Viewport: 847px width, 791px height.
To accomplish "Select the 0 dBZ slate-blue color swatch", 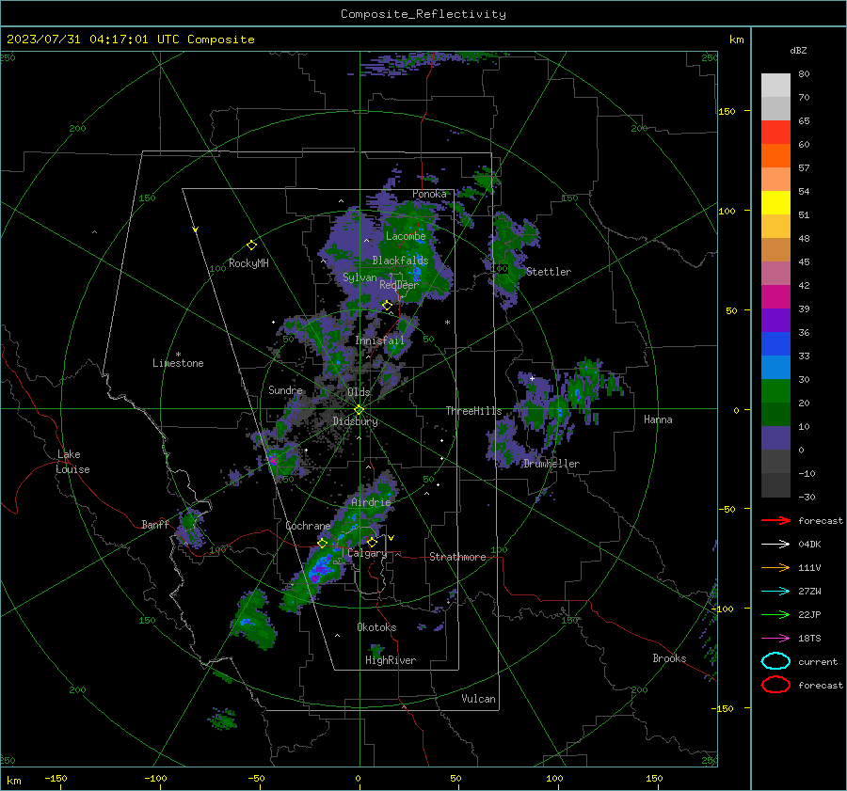I will pyautogui.click(x=775, y=438).
